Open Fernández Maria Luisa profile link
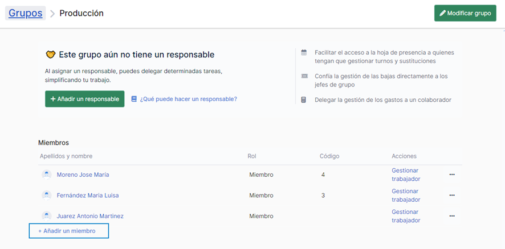The width and height of the screenshot is (505, 249). (88, 196)
